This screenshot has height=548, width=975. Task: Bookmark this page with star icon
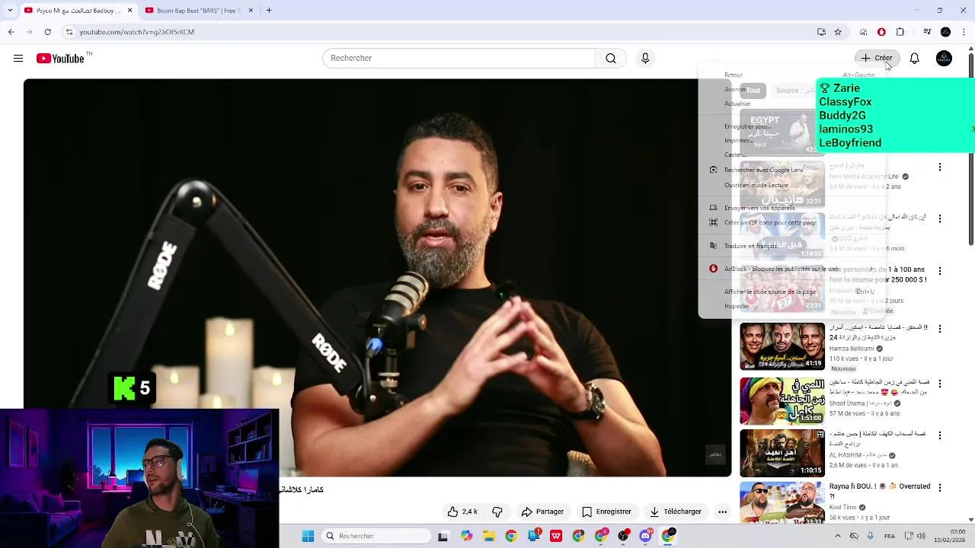838,32
